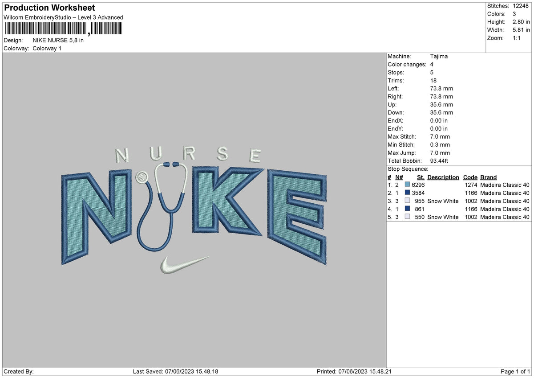This screenshot has width=534, height=378.
Task: Select the 'Last Saved: 07/06/2023 15.48.18' footer text
Action: [x=175, y=372]
